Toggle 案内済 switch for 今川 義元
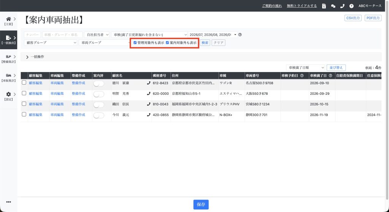Screen dimensions: 389x212 (98, 116)
